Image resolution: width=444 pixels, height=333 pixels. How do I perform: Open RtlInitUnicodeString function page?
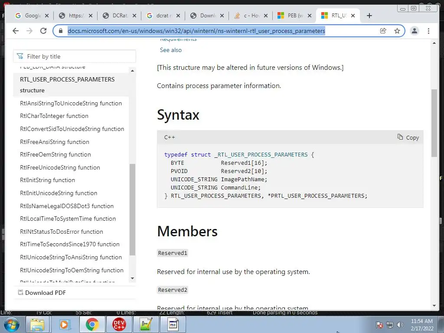(x=59, y=193)
